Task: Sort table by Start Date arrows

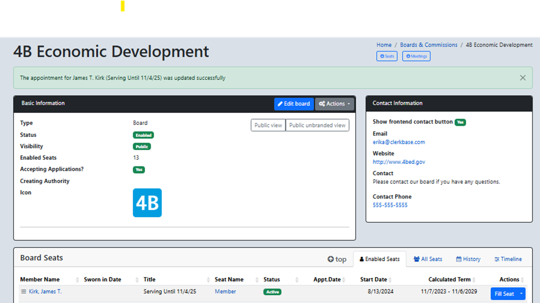Action: coord(390,280)
